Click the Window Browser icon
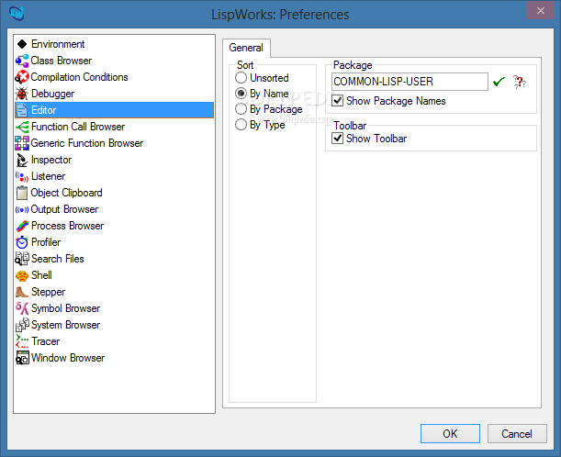Image resolution: width=561 pixels, height=457 pixels. click(x=22, y=358)
